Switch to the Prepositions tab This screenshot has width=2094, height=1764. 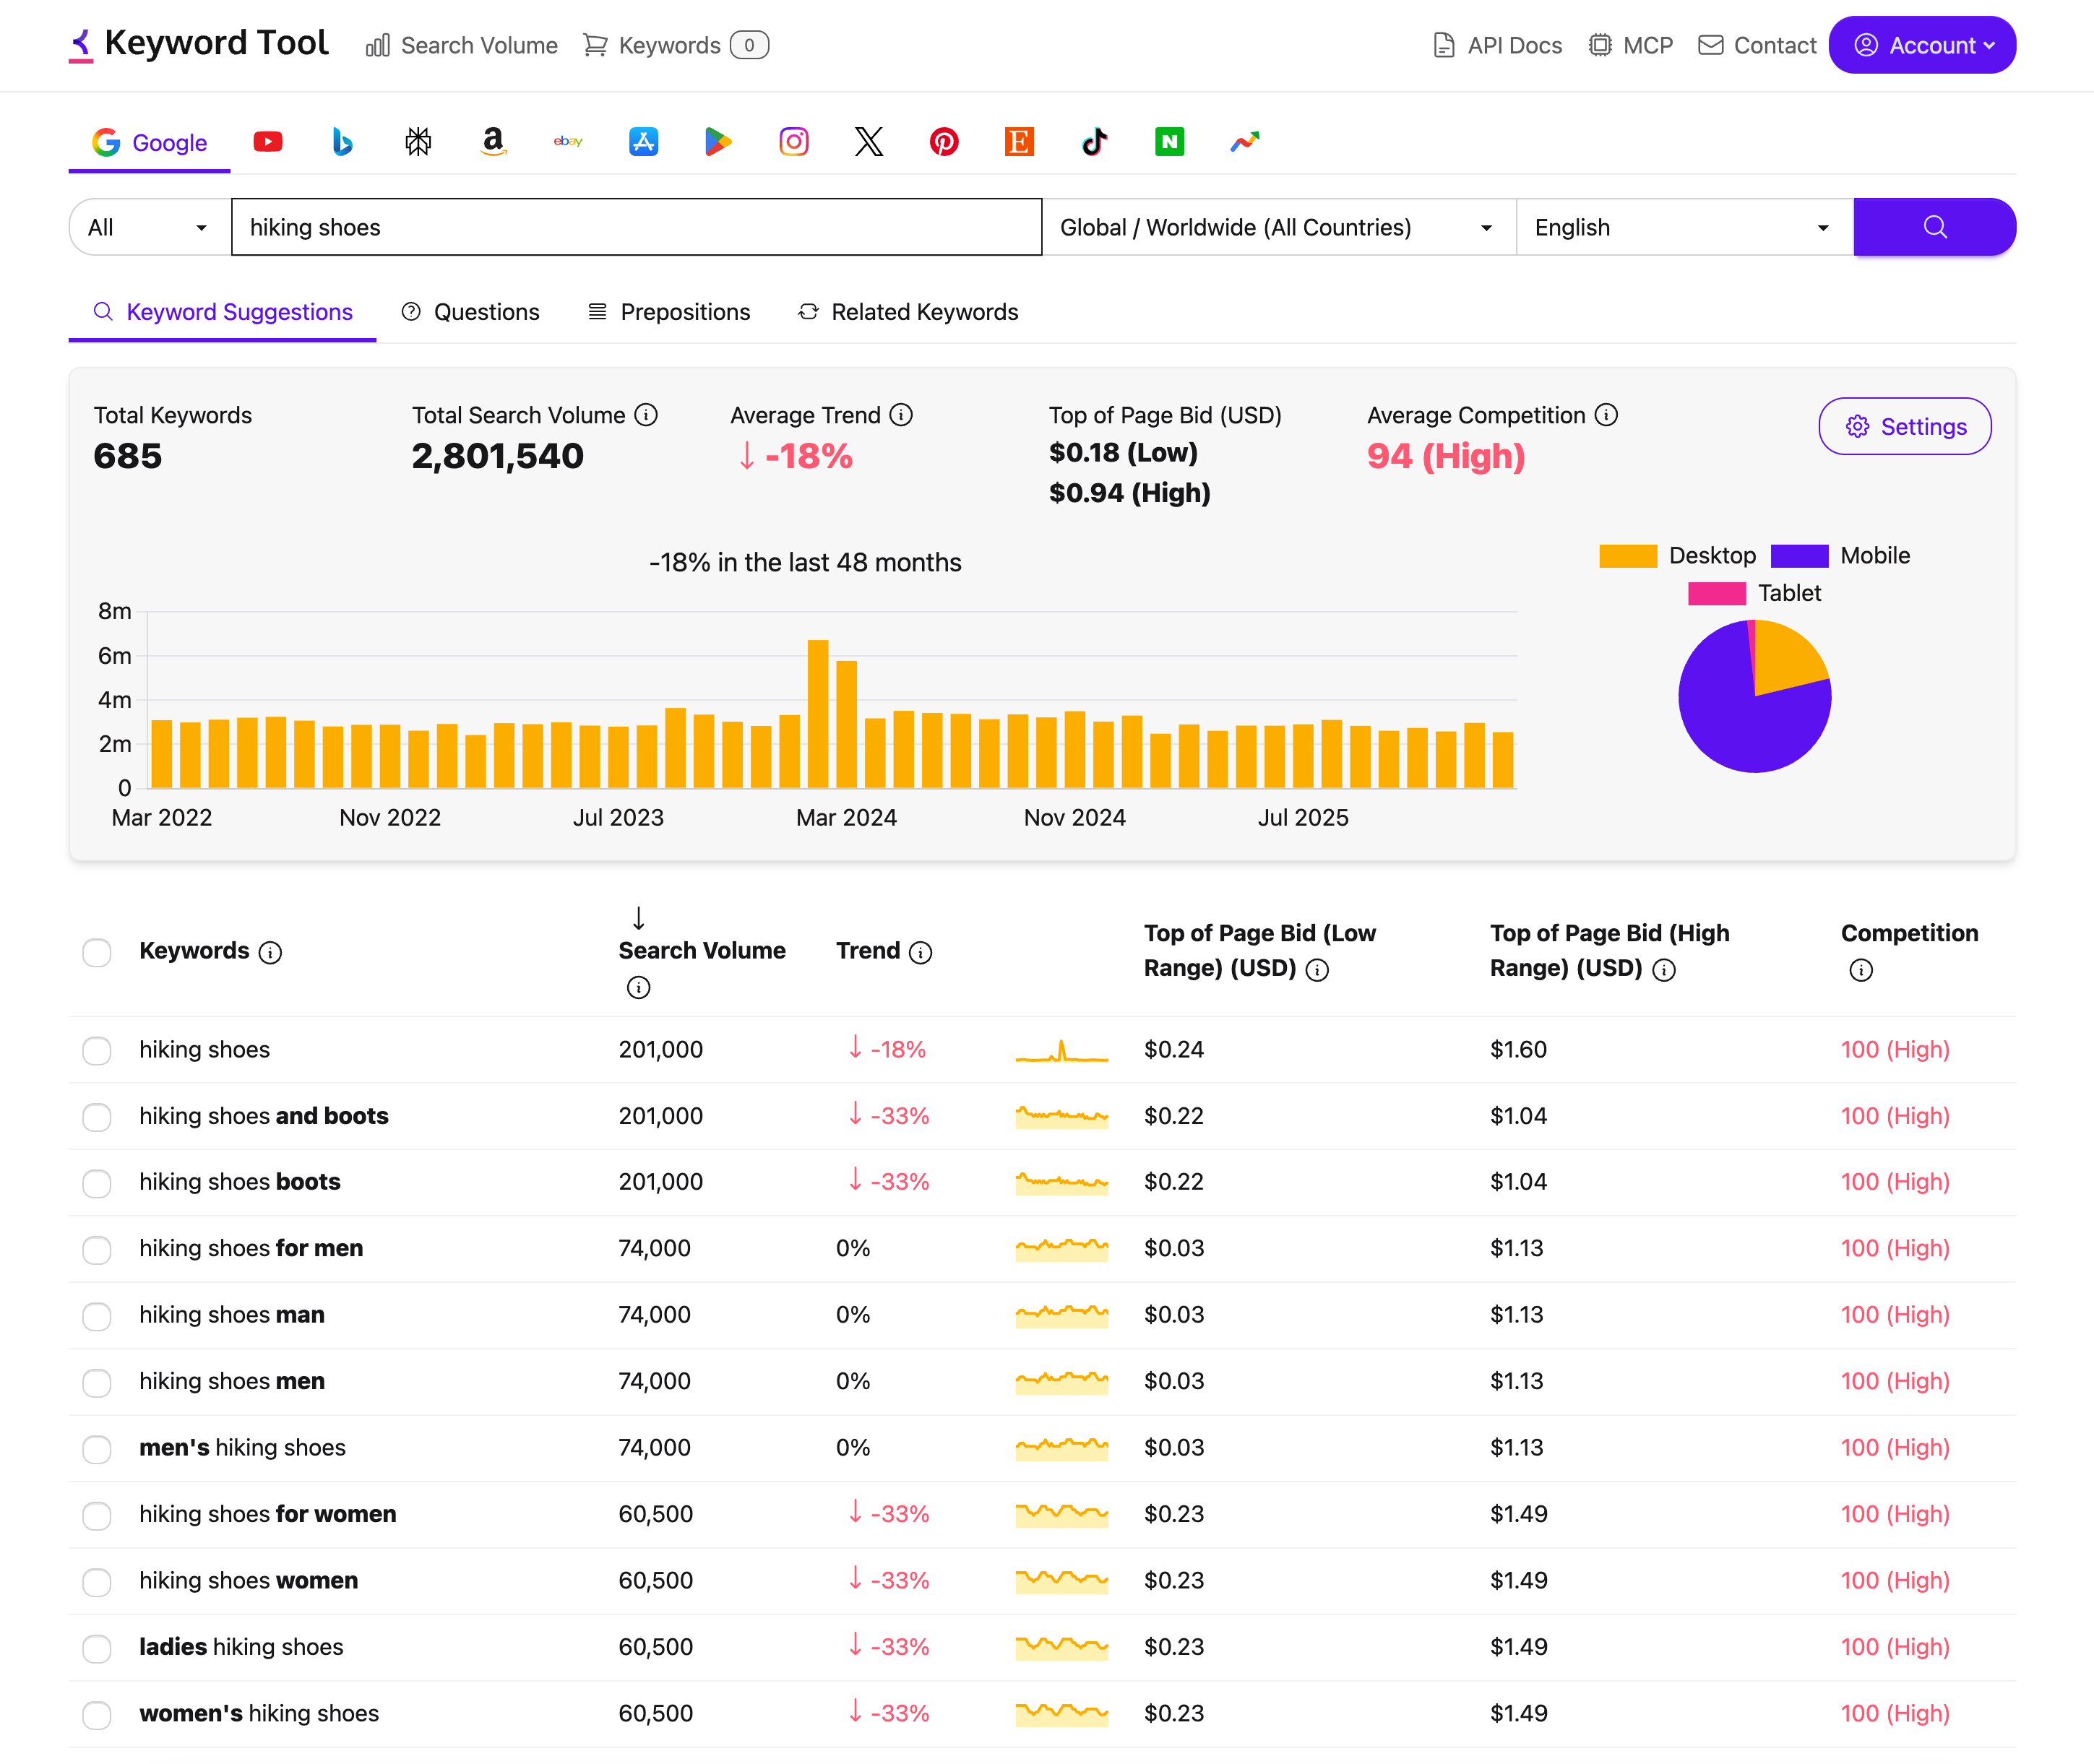pos(668,312)
